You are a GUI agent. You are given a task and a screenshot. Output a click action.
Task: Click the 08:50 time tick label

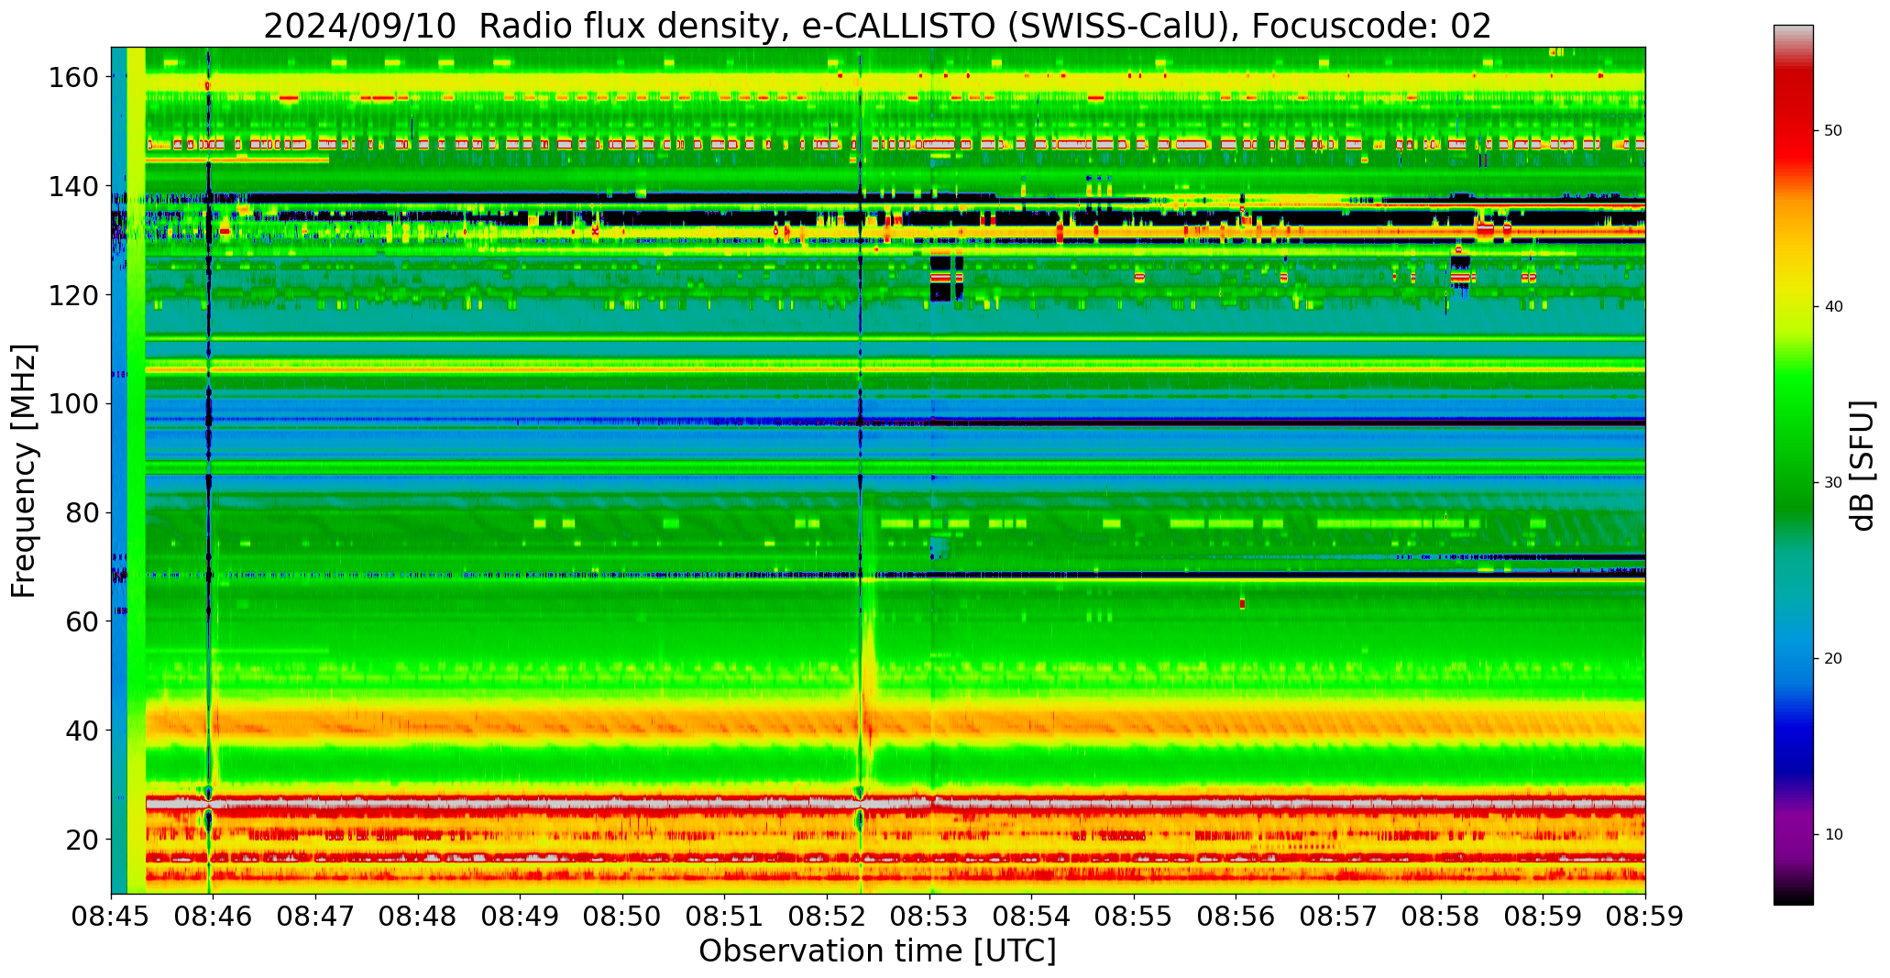[x=623, y=917]
